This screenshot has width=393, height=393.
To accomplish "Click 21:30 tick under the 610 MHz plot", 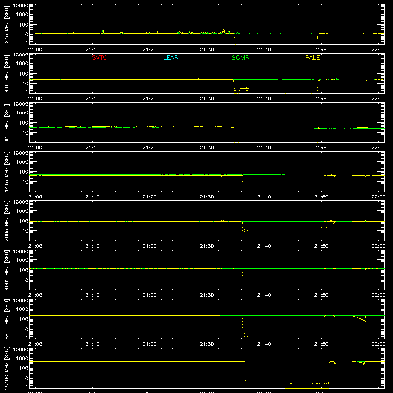I will point(207,148).
